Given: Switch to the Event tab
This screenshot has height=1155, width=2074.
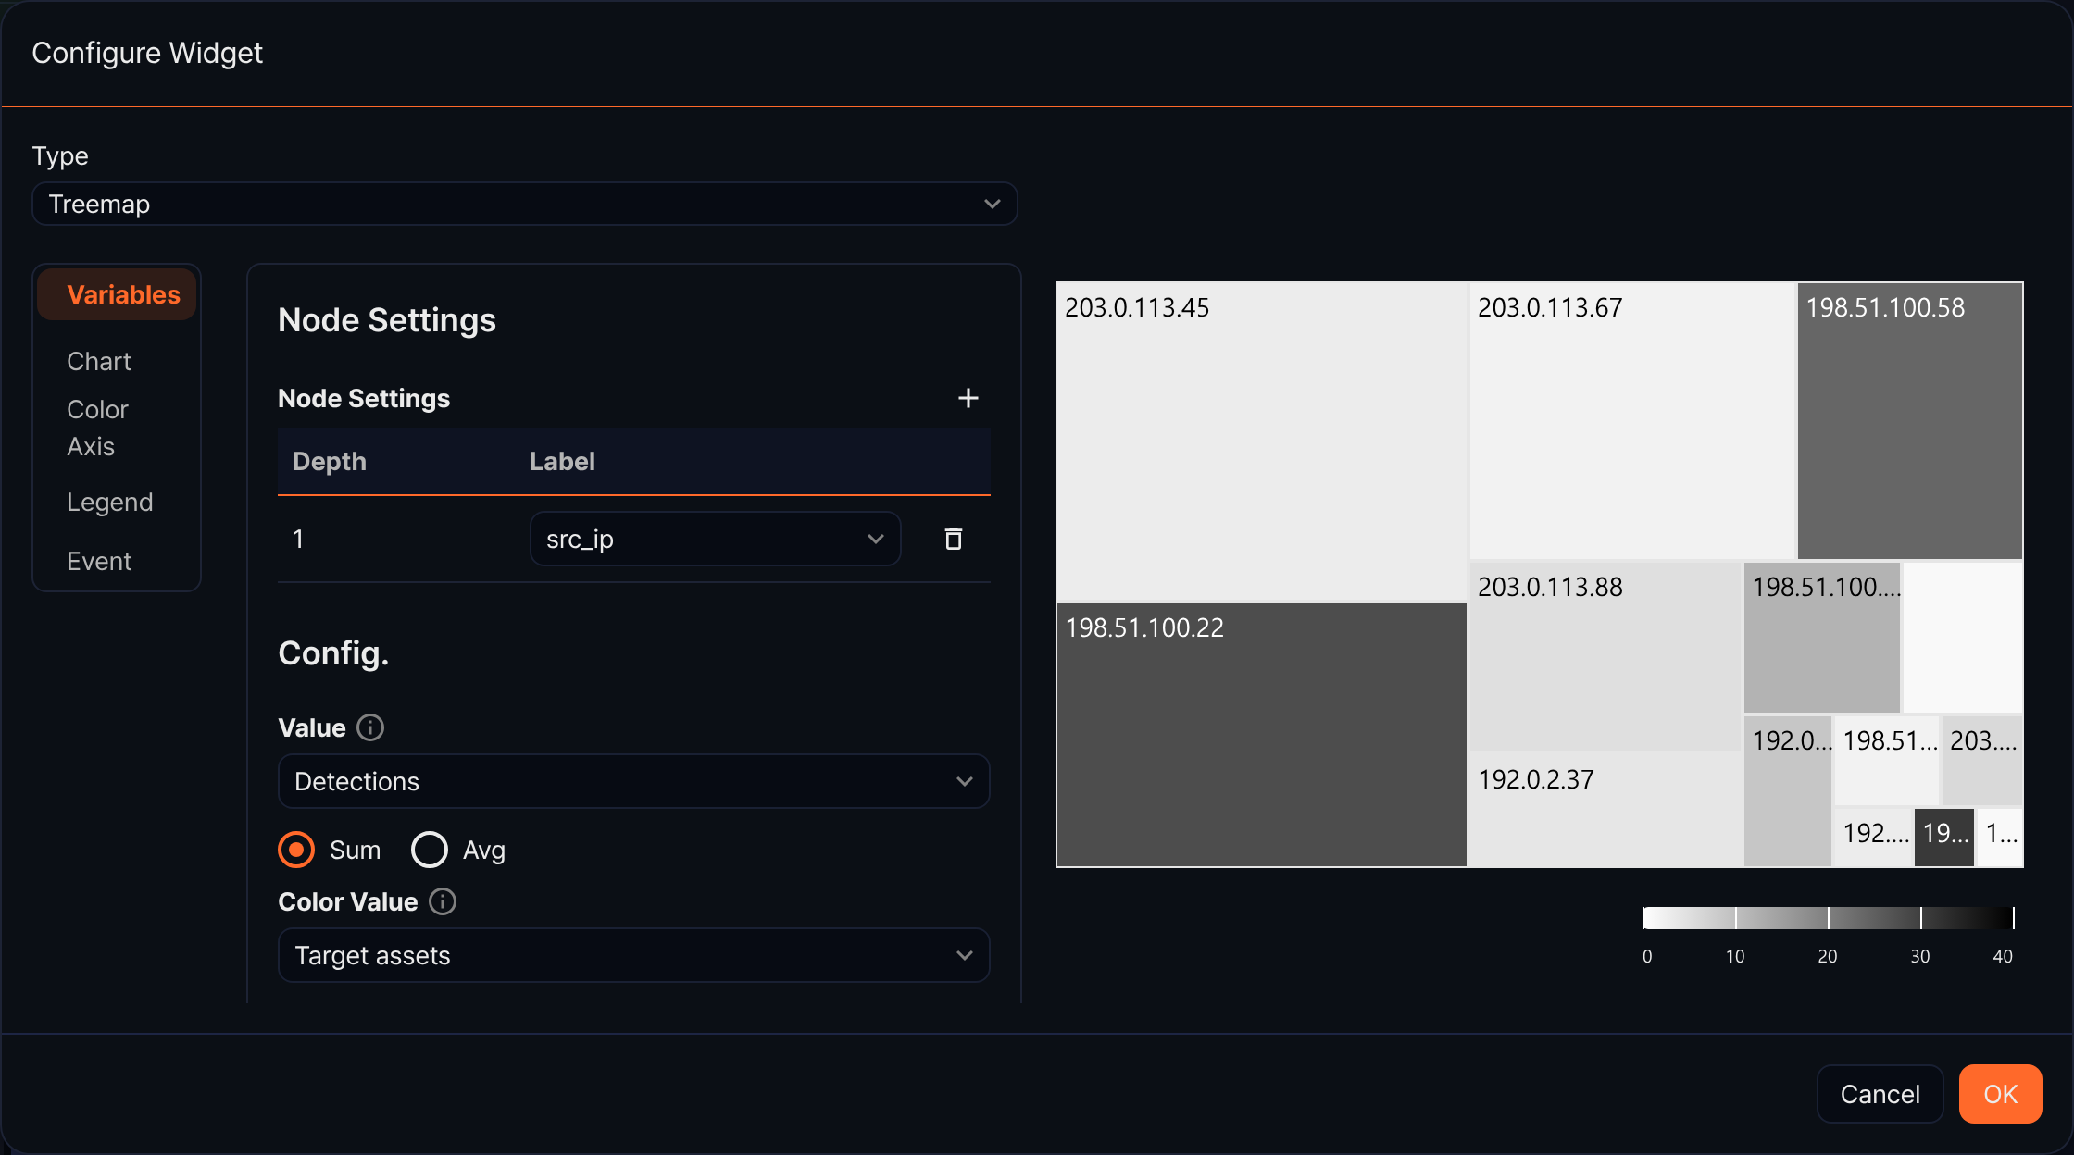Looking at the screenshot, I should coord(99,561).
